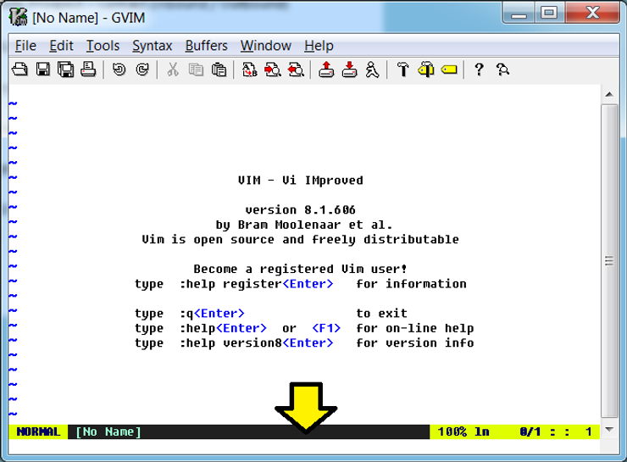Click the Find Previous toolbar icon

coord(296,70)
